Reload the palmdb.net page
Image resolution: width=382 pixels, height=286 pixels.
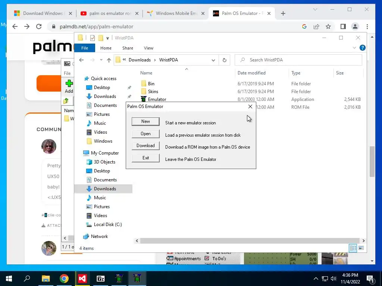pos(39,26)
